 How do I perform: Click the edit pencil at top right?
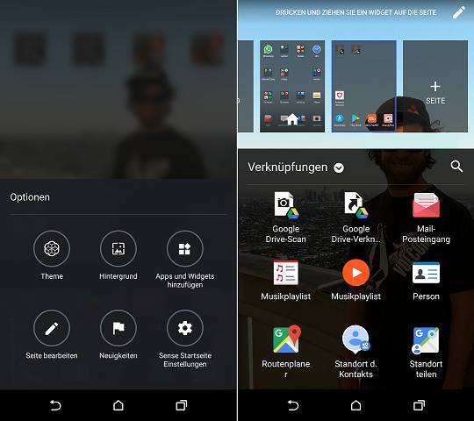458,12
